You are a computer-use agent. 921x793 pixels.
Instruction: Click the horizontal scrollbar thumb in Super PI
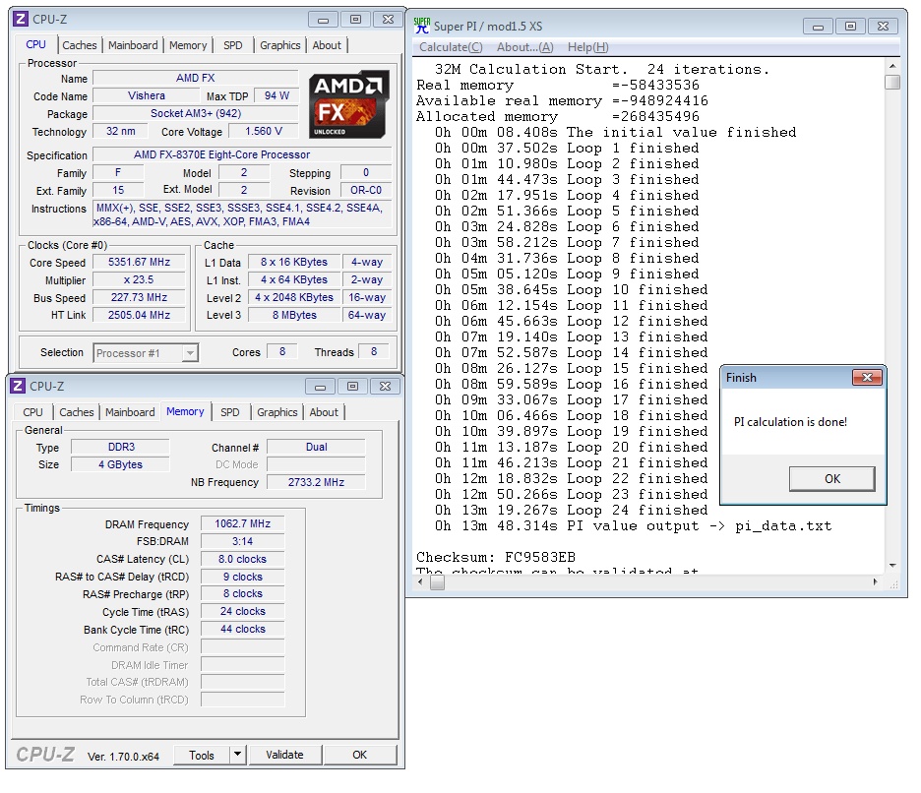[437, 582]
